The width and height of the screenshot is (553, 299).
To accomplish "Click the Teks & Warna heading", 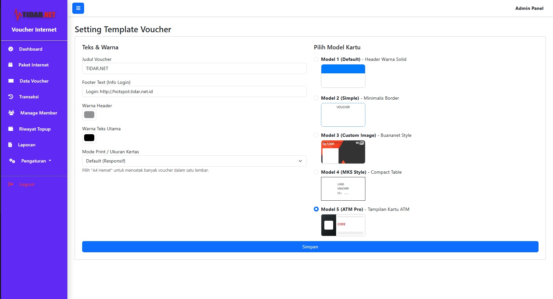I will [100, 47].
